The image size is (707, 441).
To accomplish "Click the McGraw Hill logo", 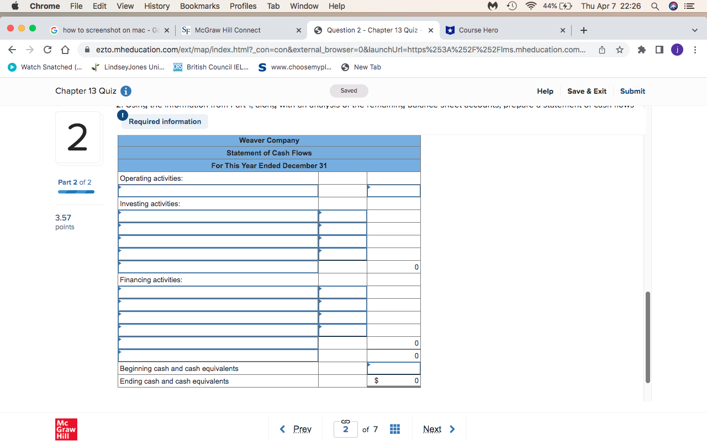I will (x=66, y=429).
